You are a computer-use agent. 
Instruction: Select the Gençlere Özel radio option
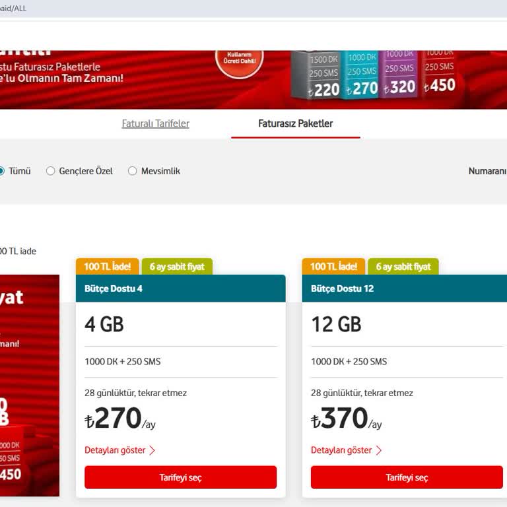[x=50, y=171]
